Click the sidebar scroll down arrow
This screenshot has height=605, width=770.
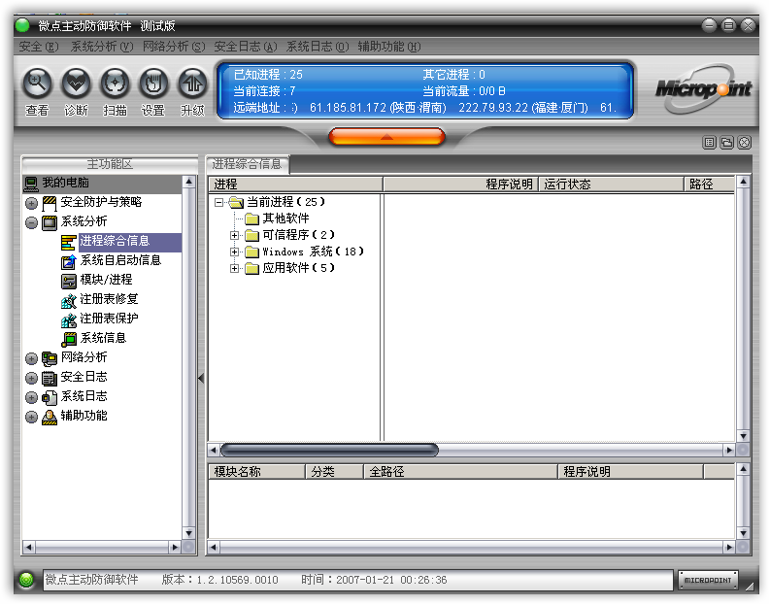point(189,534)
